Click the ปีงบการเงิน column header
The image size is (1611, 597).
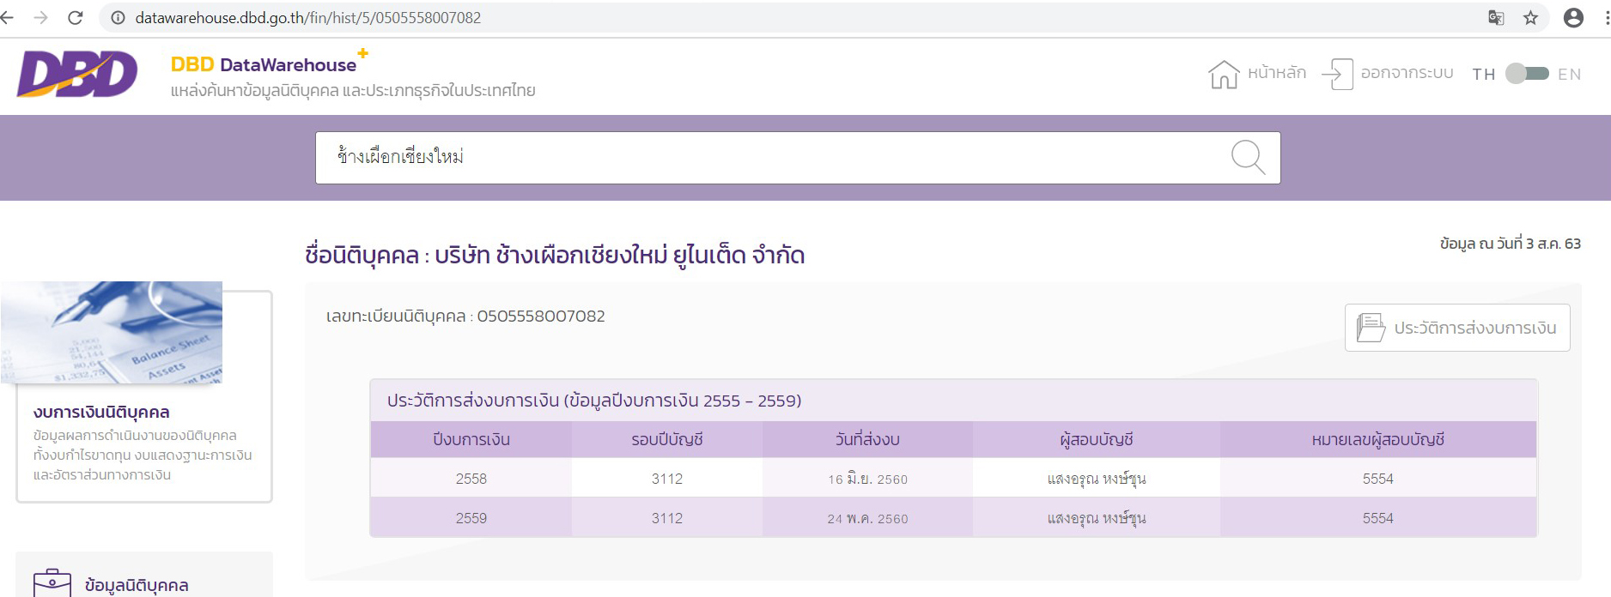pyautogui.click(x=471, y=440)
